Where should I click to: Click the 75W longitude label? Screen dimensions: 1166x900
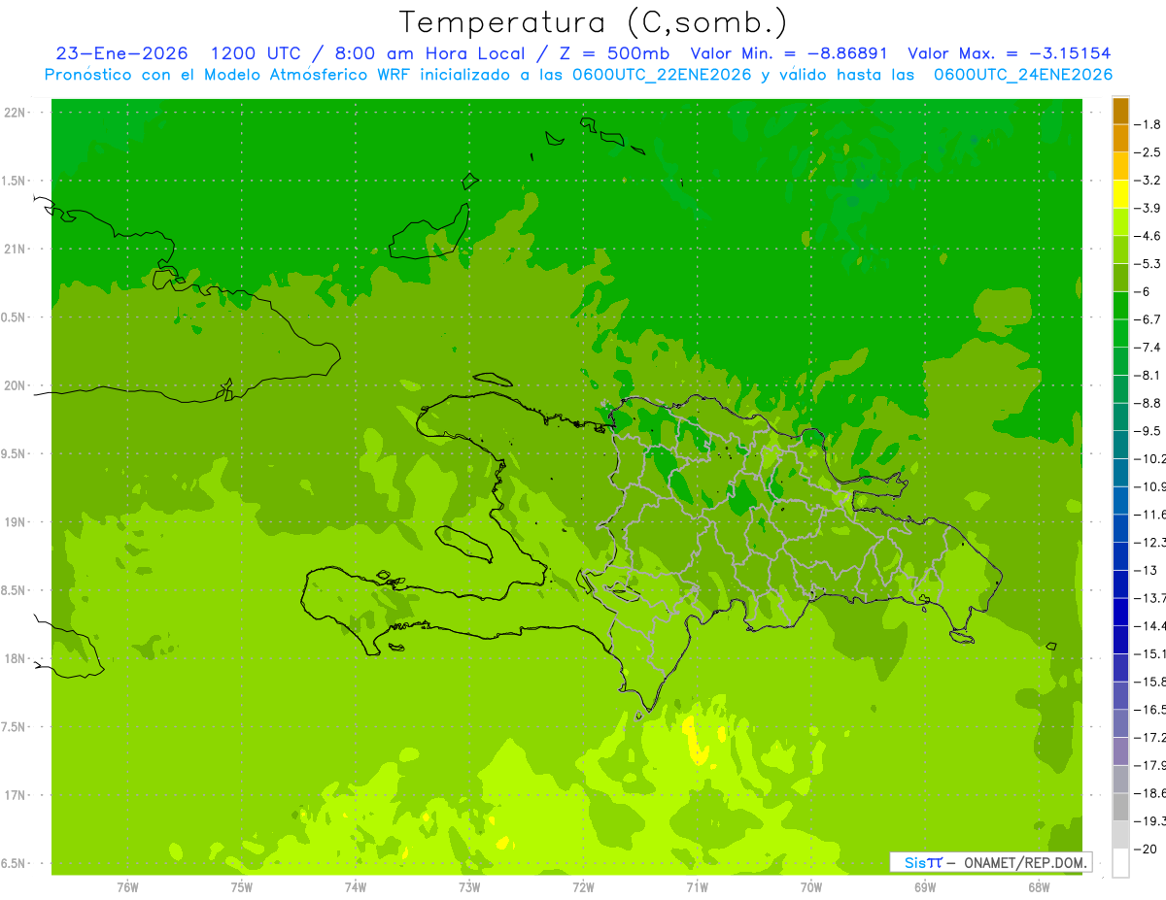click(x=242, y=887)
